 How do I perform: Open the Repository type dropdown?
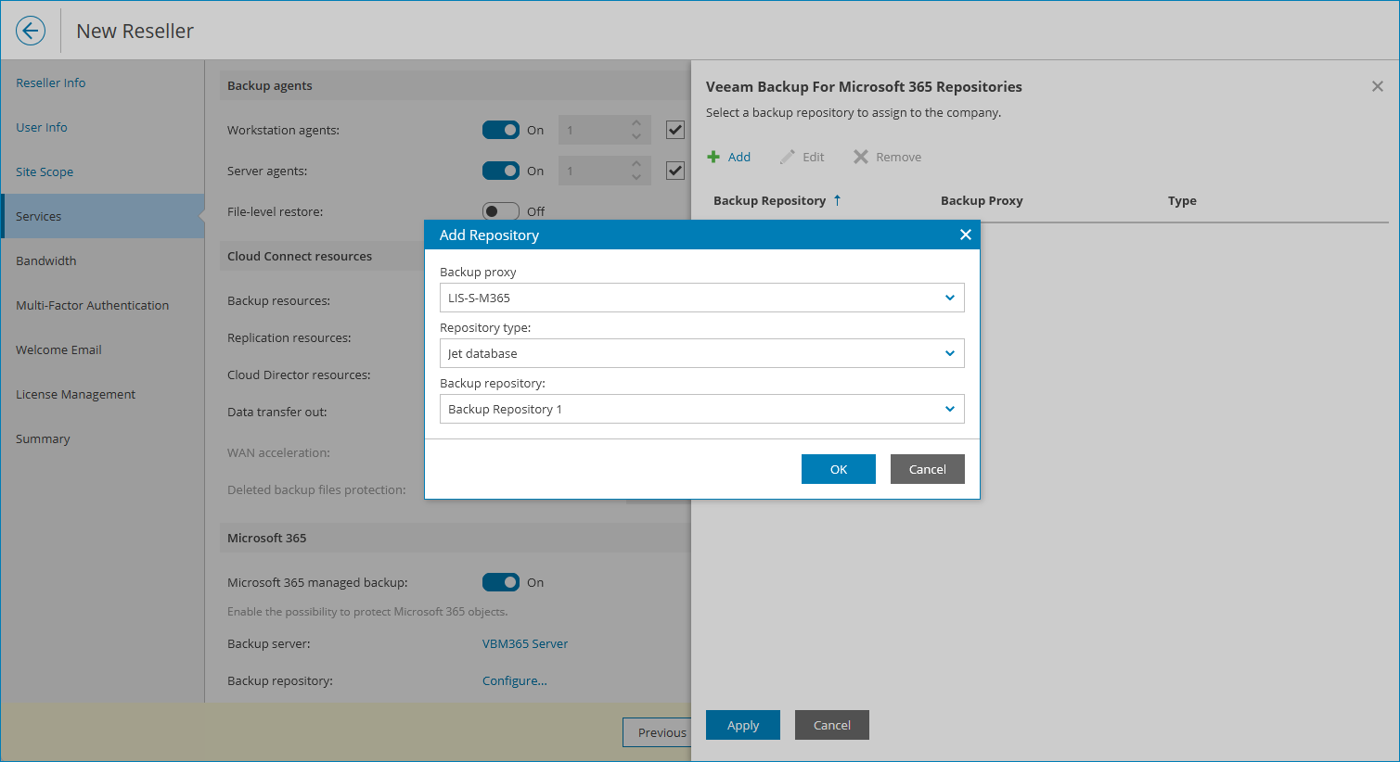pos(701,353)
